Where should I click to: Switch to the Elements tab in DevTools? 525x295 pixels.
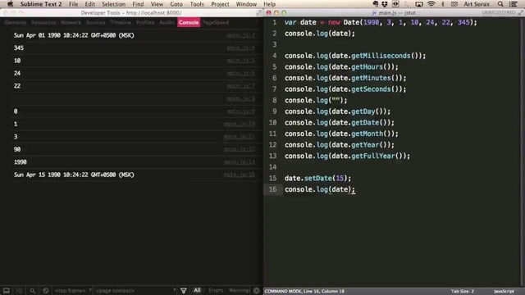[x=16, y=22]
